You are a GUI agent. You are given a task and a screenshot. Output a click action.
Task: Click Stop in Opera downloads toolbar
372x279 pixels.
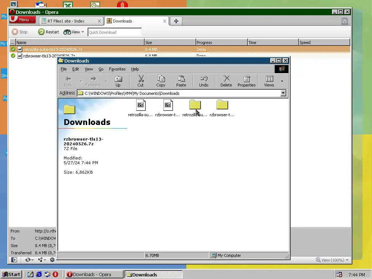click(x=20, y=32)
